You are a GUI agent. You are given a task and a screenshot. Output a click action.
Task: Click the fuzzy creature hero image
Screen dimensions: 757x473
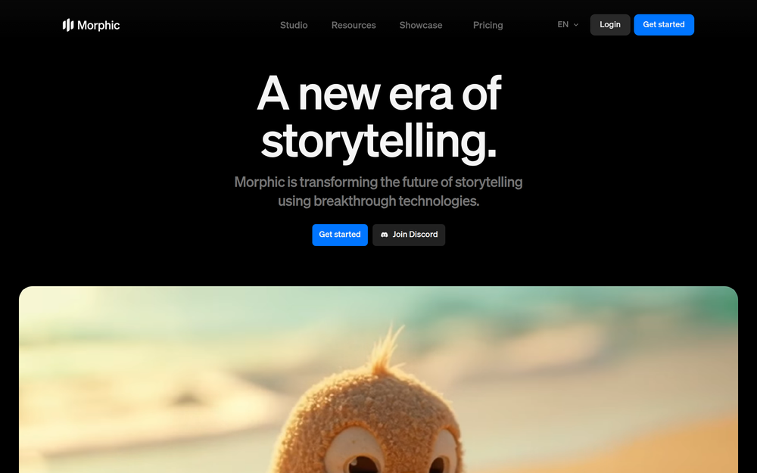378,379
